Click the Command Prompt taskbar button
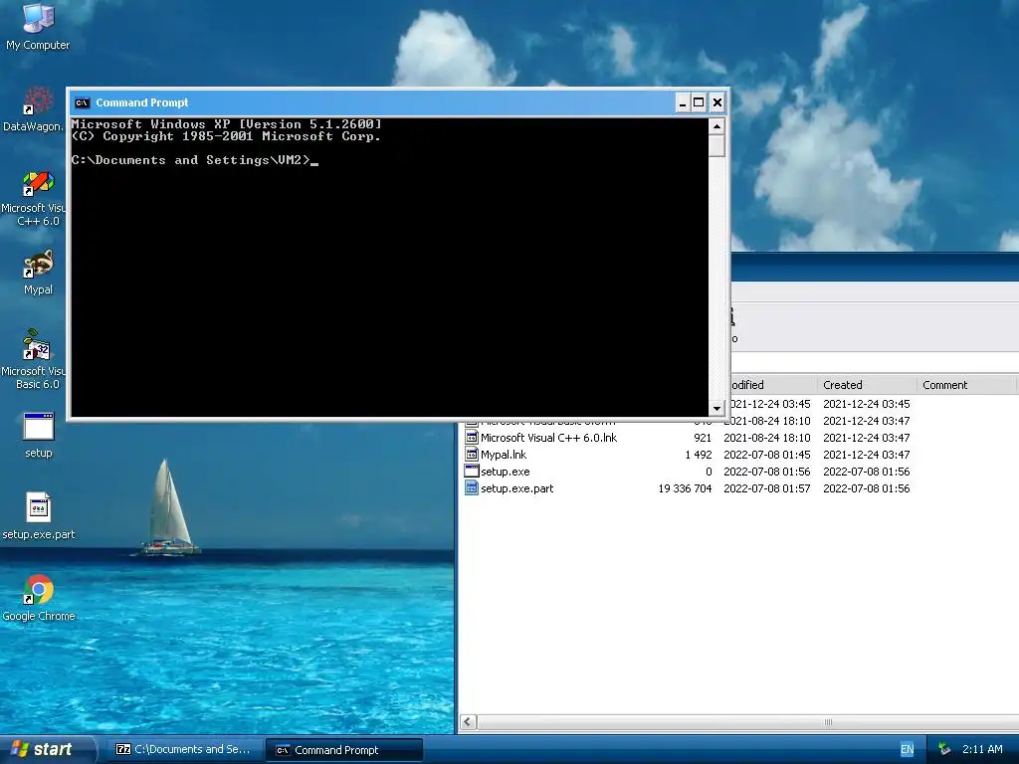 [344, 750]
